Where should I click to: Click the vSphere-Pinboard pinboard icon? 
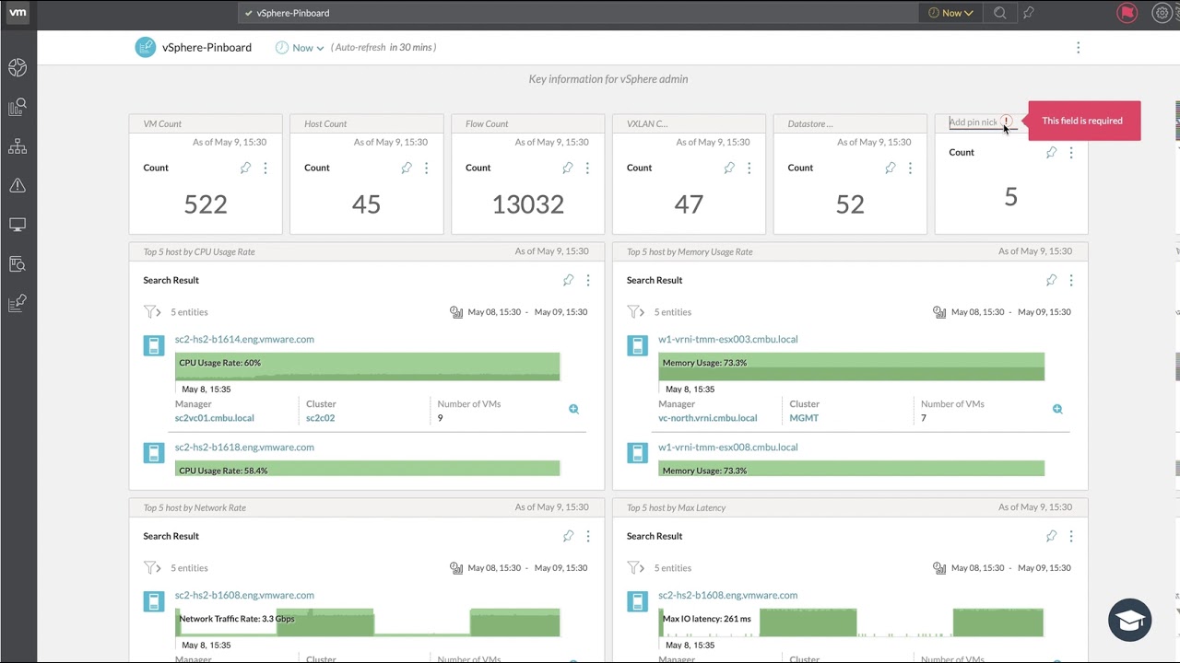pyautogui.click(x=146, y=47)
